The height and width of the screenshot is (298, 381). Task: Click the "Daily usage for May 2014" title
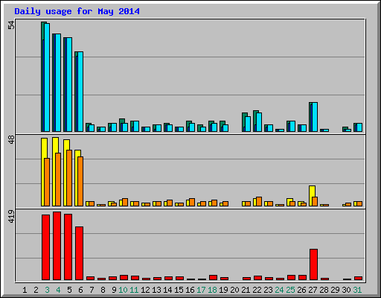[x=77, y=11]
